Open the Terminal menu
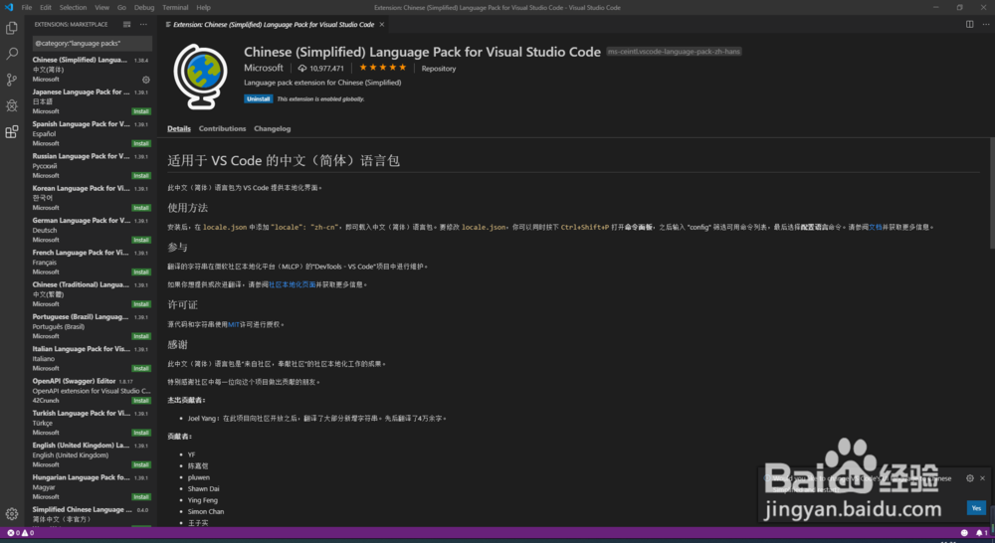 [x=175, y=8]
